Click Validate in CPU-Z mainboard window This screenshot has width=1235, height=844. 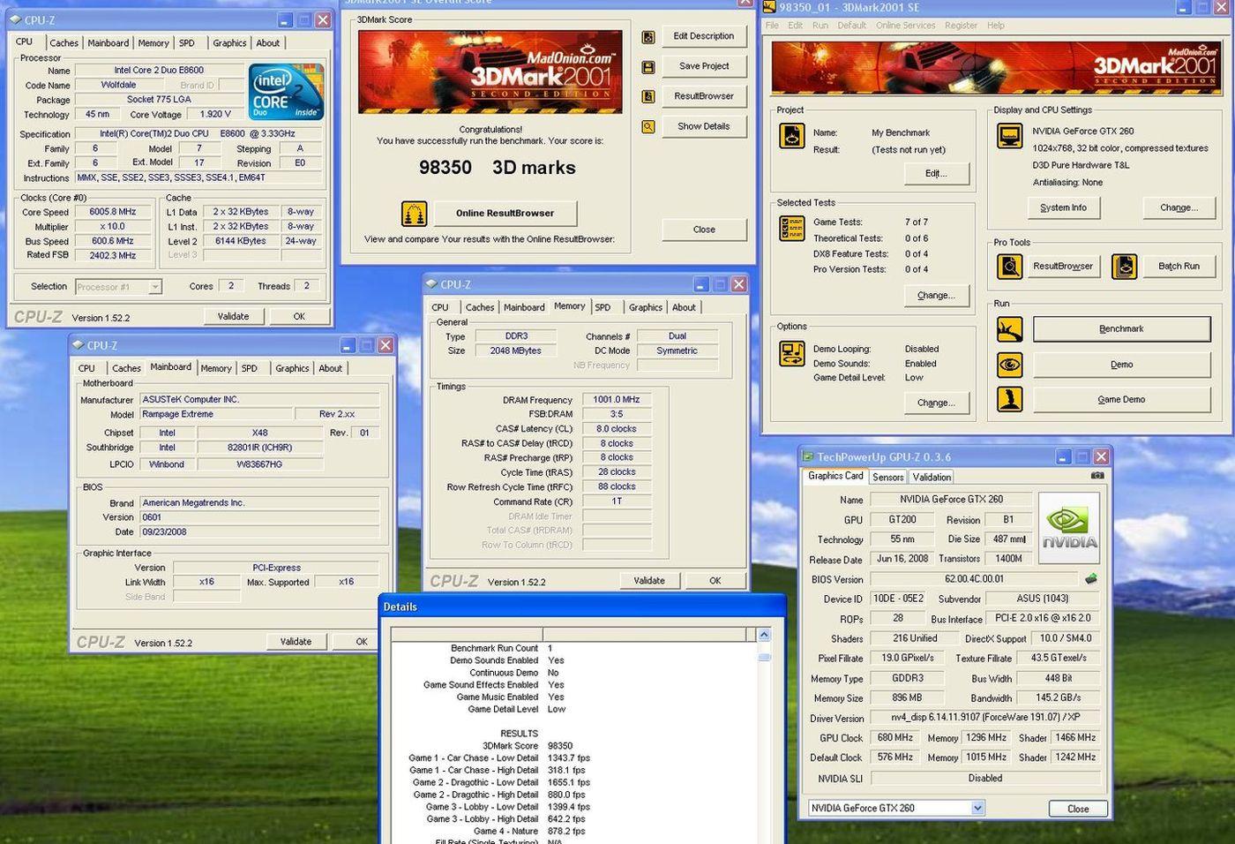tap(296, 641)
